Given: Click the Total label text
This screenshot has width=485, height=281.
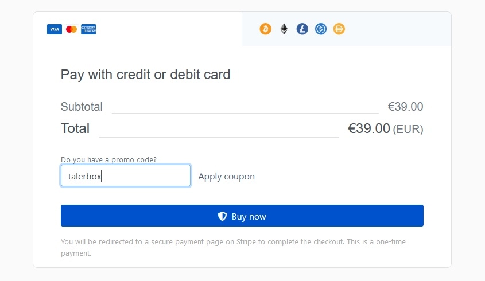Looking at the screenshot, I should coord(75,128).
